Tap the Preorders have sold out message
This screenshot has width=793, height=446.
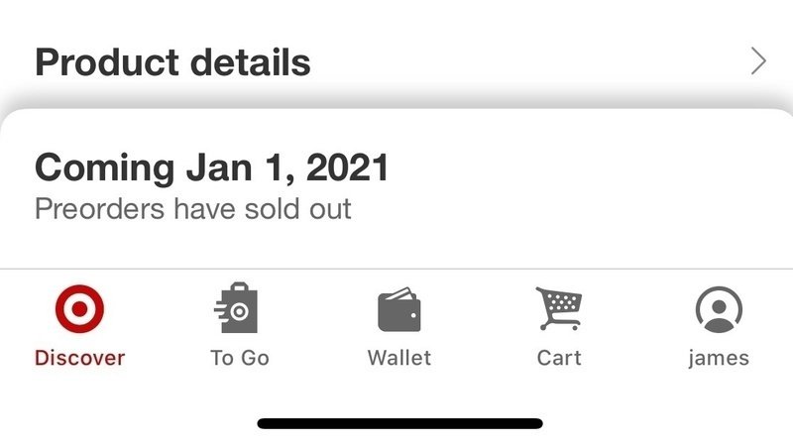(x=192, y=210)
